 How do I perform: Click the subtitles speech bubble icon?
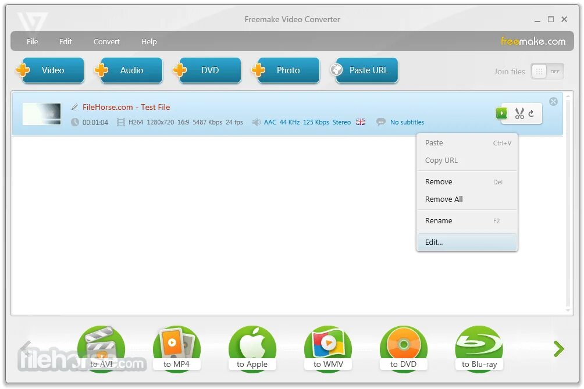(x=380, y=122)
